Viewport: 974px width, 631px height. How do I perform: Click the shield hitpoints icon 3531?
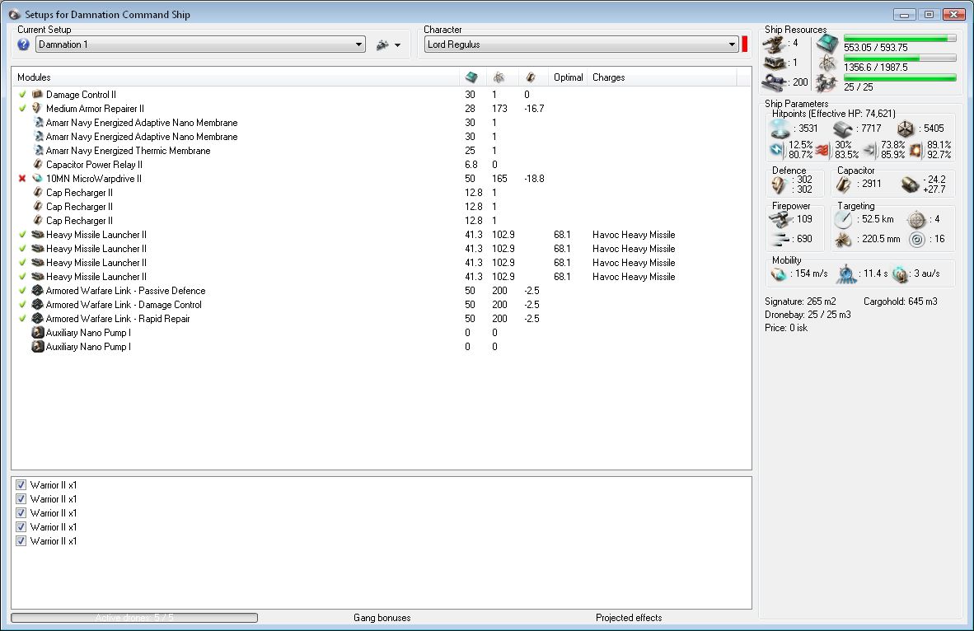point(780,129)
